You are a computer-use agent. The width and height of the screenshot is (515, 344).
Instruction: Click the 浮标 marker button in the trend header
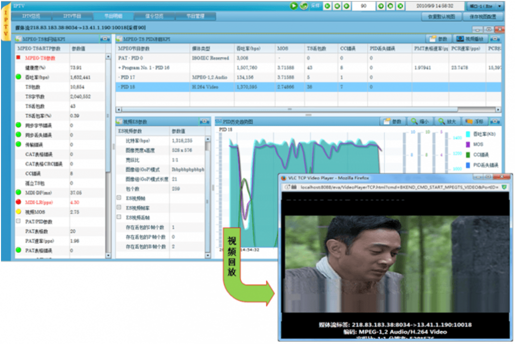[x=474, y=121]
